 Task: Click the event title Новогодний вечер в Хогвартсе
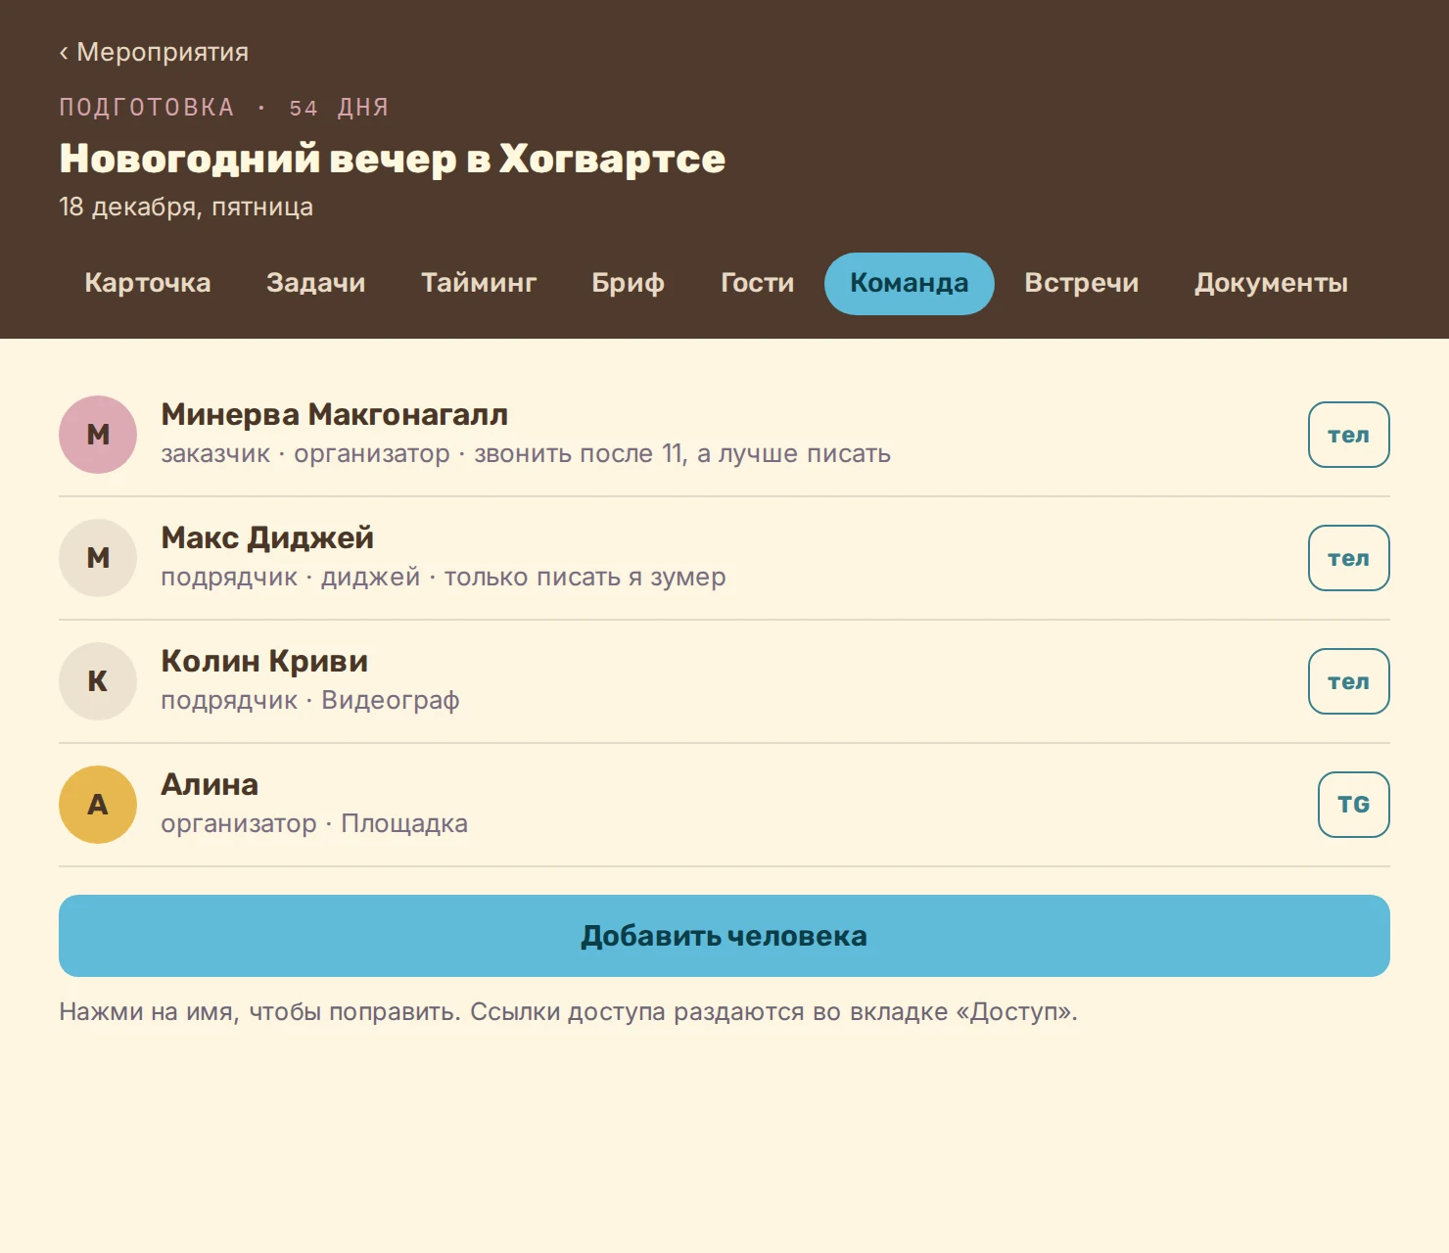coord(393,159)
